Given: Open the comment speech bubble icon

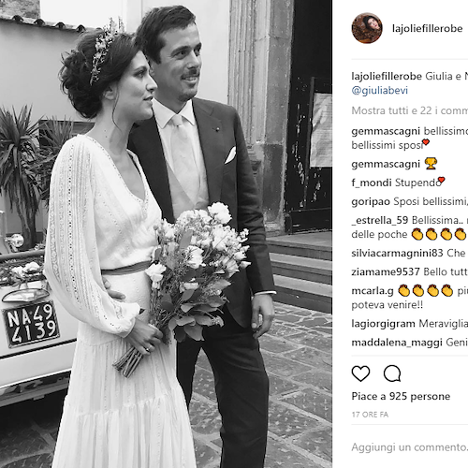Looking at the screenshot, I should [392, 373].
